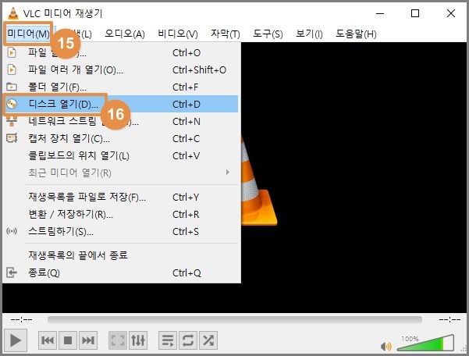Screen dimensions: 469x356
Task: Select 종료(Q) to quit VLC
Action: [x=120, y=272]
